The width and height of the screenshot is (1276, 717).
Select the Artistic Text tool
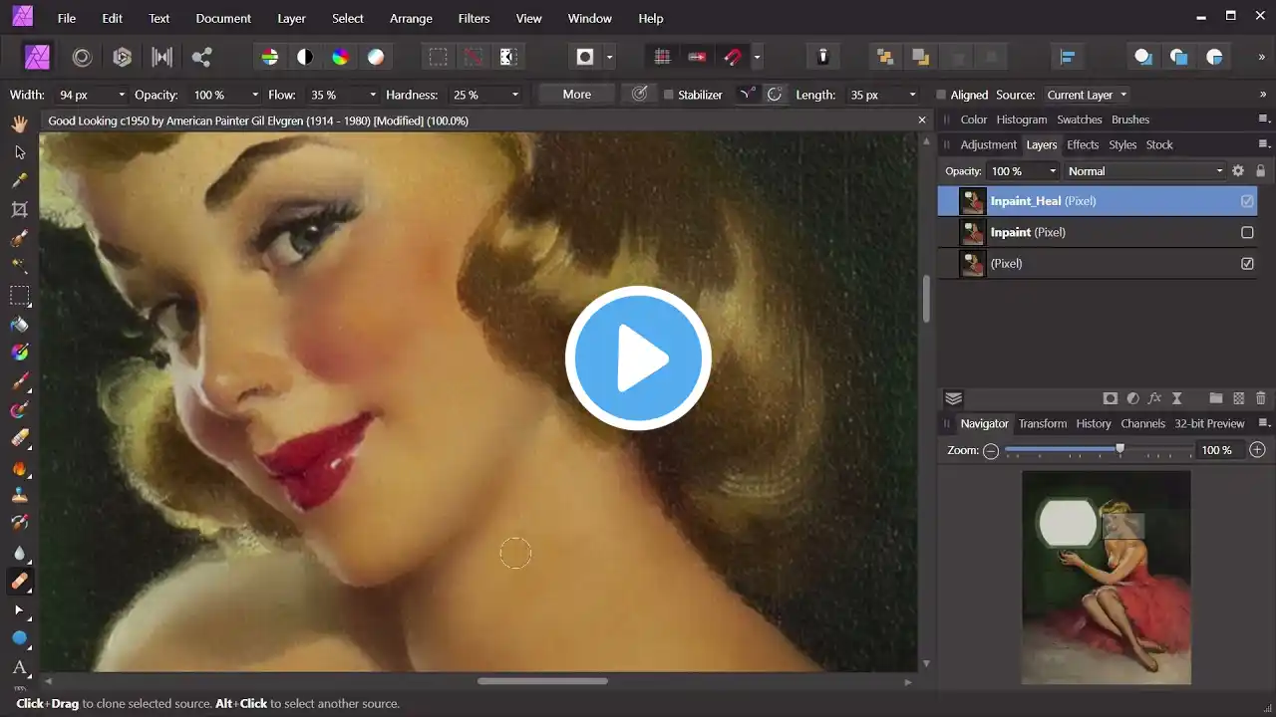click(19, 667)
